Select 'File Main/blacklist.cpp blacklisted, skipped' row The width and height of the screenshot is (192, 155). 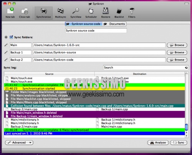[x=94, y=99]
